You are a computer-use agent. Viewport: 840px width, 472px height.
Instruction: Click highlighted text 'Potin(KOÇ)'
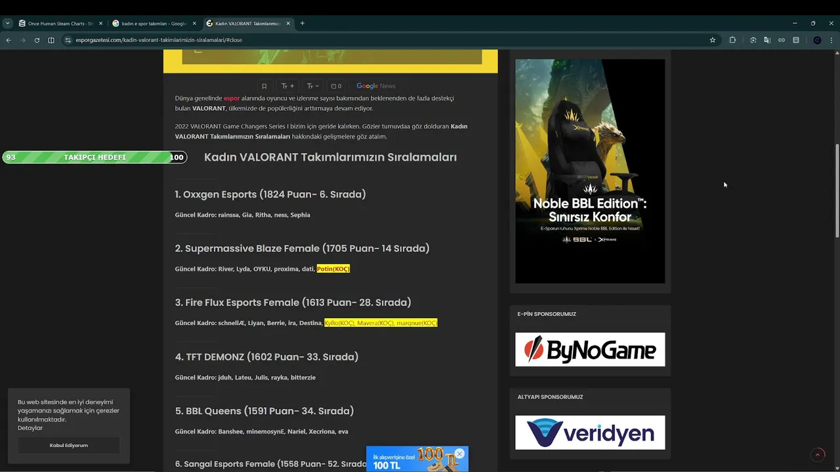point(333,269)
